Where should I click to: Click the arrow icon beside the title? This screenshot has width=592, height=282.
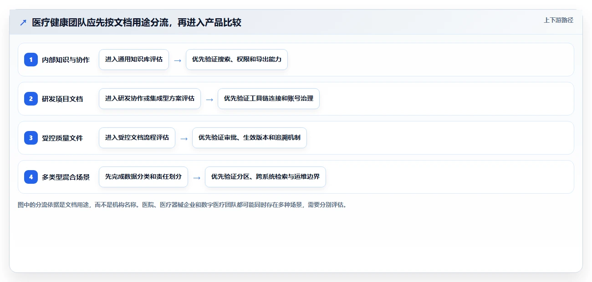point(23,22)
